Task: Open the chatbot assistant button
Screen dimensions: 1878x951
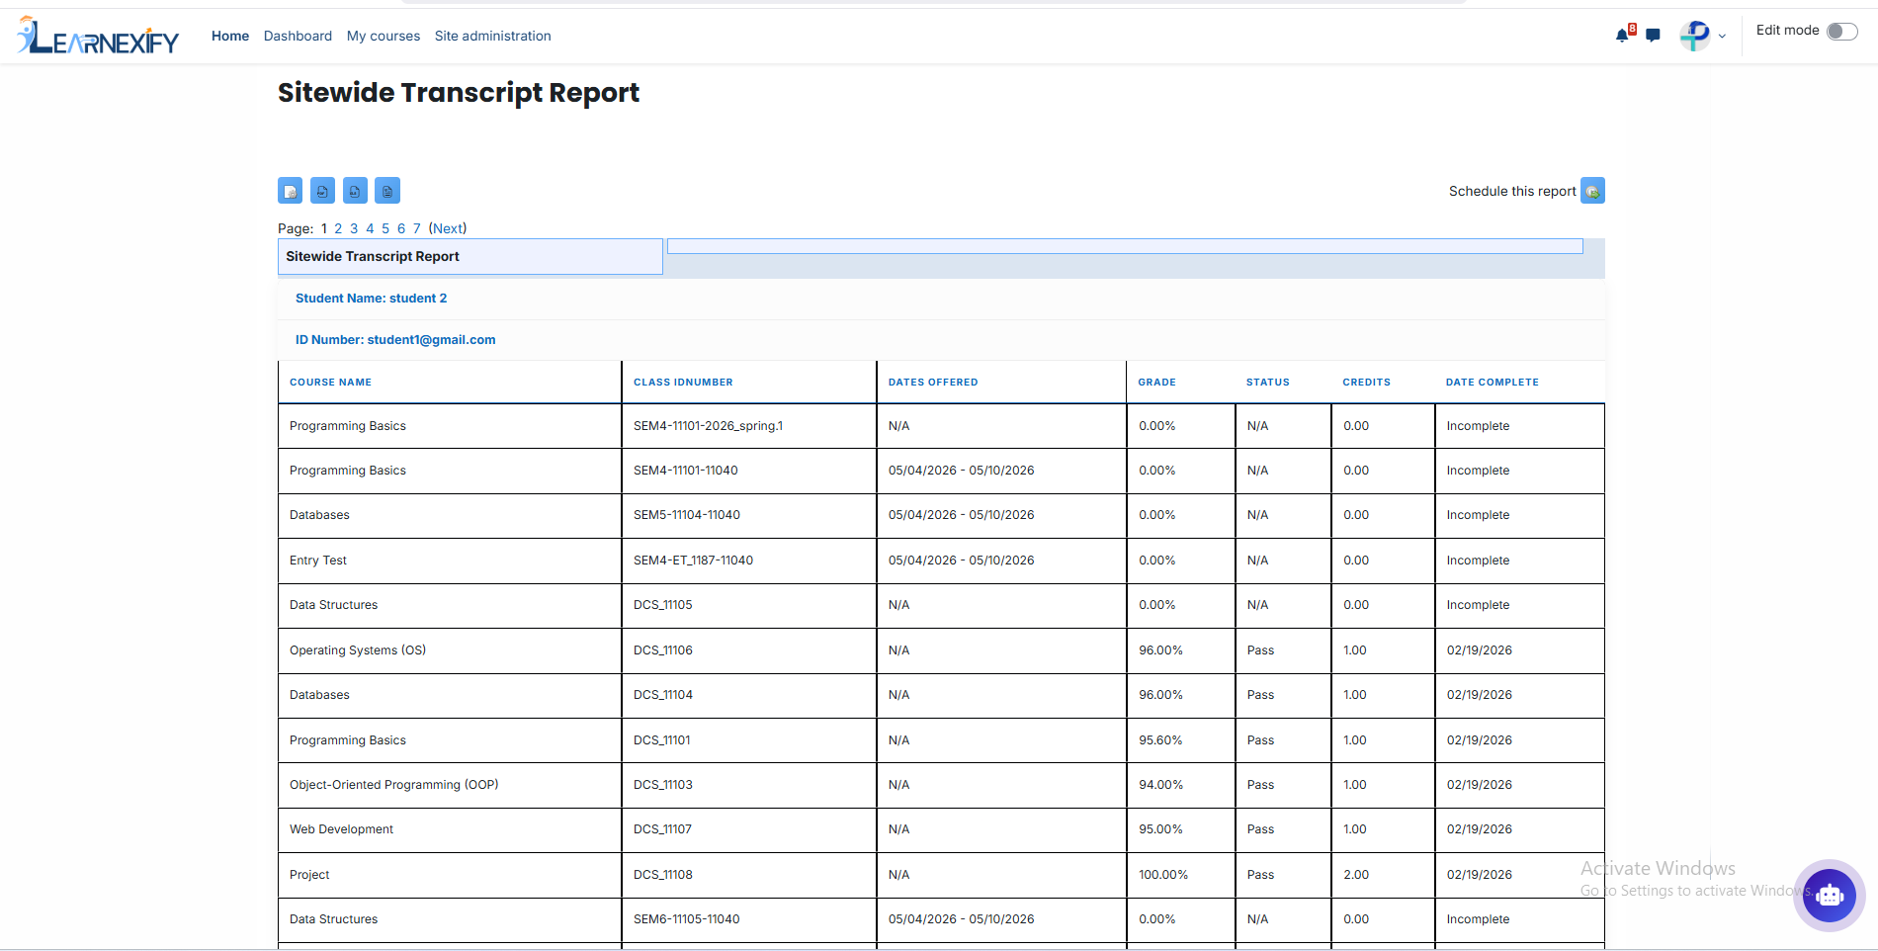Action: pos(1829,895)
